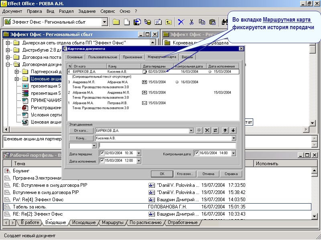Viewport: 321px width, 240px height.
Task: Click the calendar grid toolbar icon
Action: point(158,22)
